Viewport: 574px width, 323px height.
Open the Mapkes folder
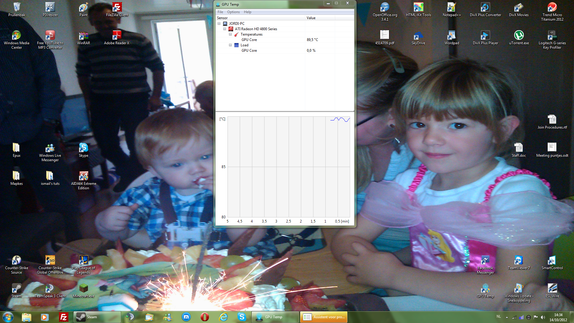click(x=16, y=178)
